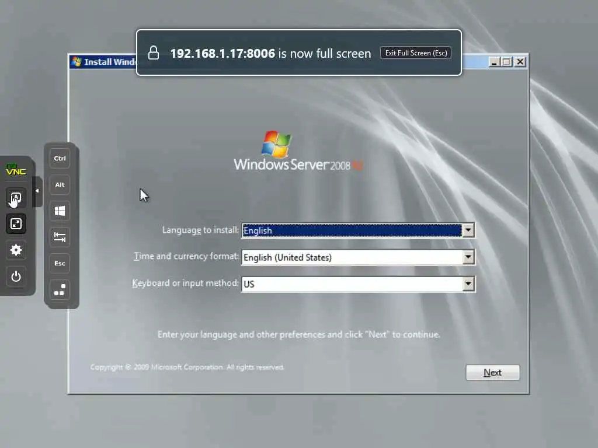This screenshot has width=598, height=448.
Task: Minimize the Install Windows window
Action: tap(494, 62)
